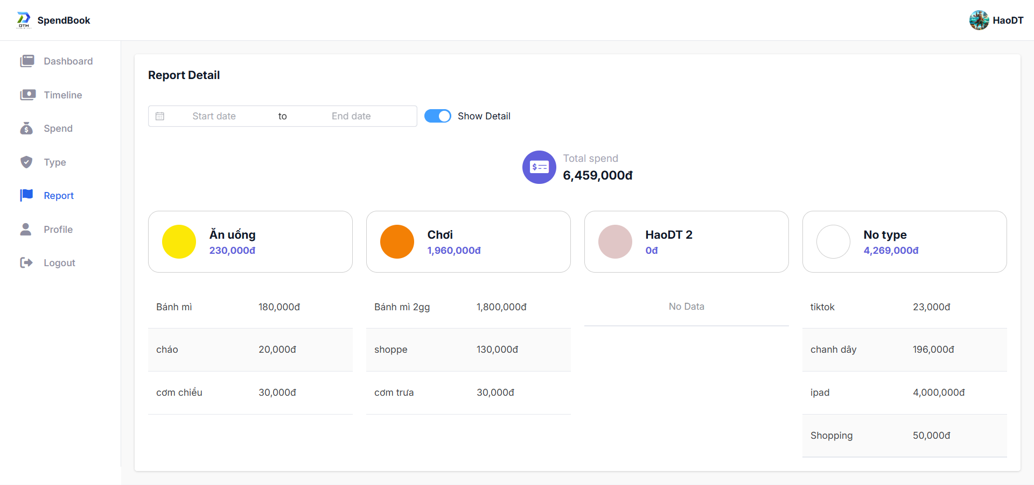Click the SpendBook DT logo
The height and width of the screenshot is (485, 1034).
[x=23, y=20]
